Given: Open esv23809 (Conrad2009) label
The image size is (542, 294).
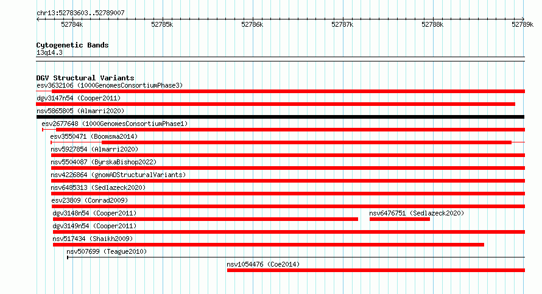Looking at the screenshot, I should click(x=90, y=200).
